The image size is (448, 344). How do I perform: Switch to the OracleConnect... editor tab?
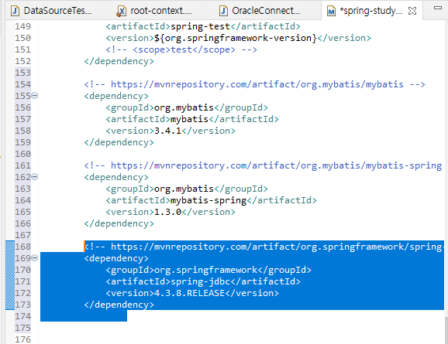(266, 11)
